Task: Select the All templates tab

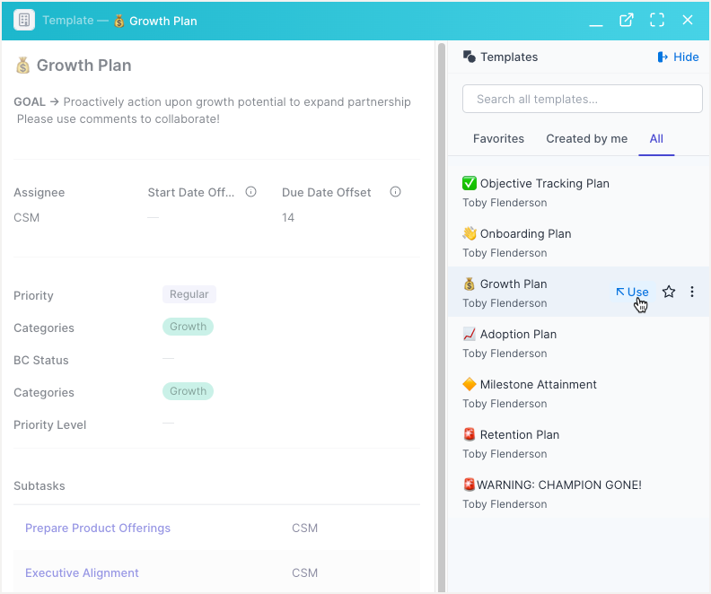Action: tap(656, 139)
